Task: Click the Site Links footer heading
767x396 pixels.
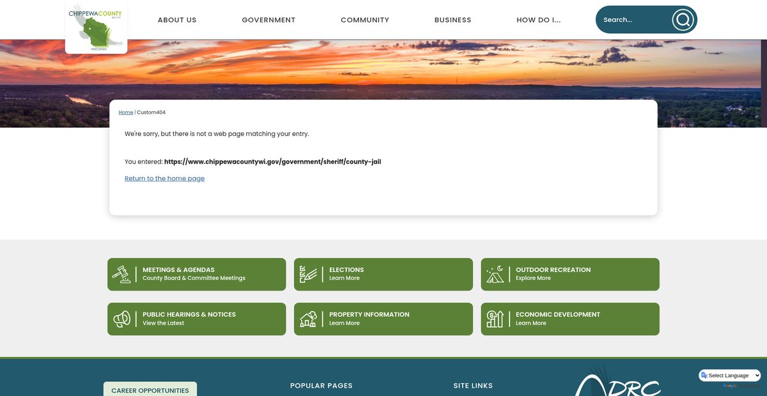Action: click(473, 386)
